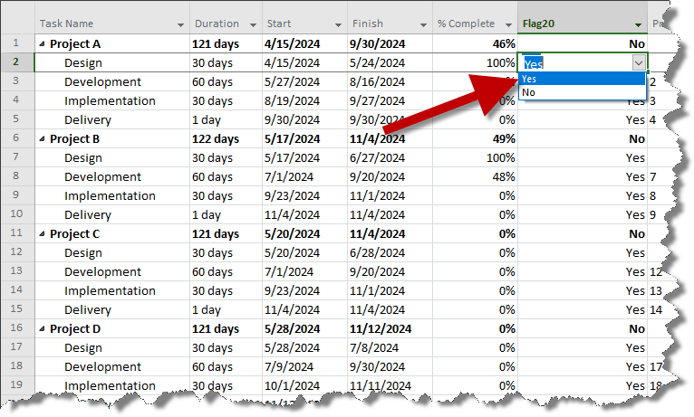The image size is (694, 417).
Task: Click the Project C task name
Action: (x=75, y=234)
